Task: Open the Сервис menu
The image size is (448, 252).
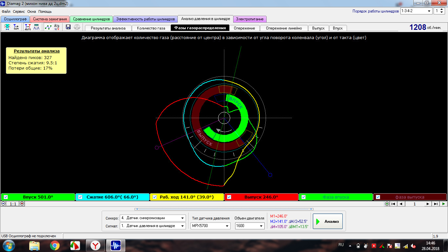Action: click(x=19, y=11)
